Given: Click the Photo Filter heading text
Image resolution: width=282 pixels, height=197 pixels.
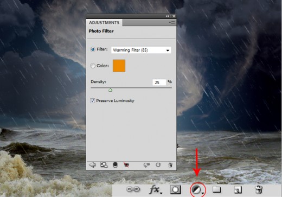Looking at the screenshot, I should click(101, 31).
